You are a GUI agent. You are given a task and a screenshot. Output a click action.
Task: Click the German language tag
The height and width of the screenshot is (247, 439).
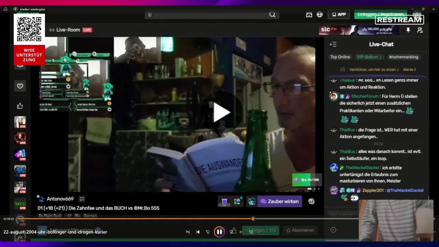tap(90, 216)
